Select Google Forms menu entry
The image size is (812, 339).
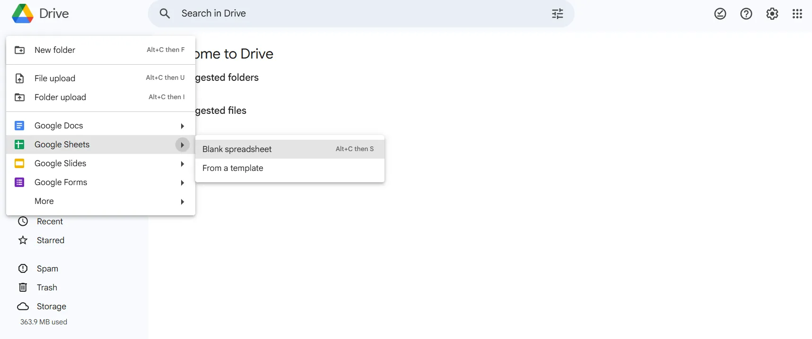[101, 182]
